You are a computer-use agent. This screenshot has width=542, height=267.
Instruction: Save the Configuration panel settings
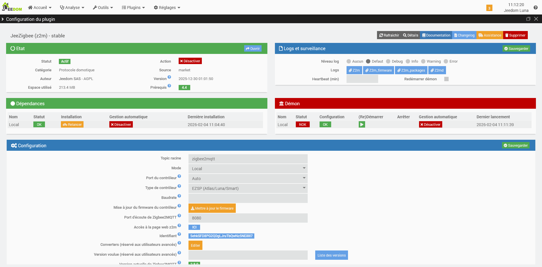[x=516, y=145]
